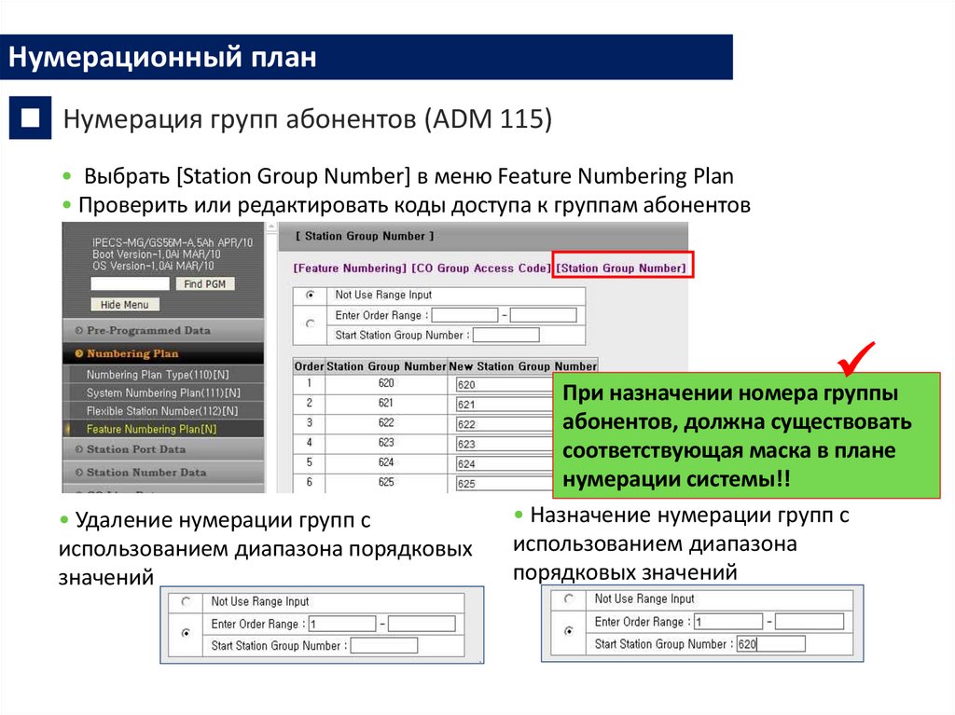Click Start Station Group Number field with 620

coord(771,644)
